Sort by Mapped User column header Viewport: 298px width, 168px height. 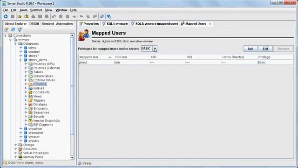(96, 57)
